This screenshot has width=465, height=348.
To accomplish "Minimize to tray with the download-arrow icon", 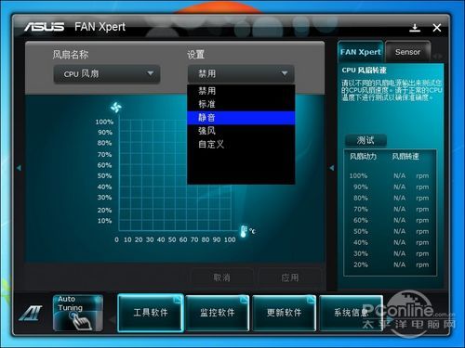I will 415,28.
